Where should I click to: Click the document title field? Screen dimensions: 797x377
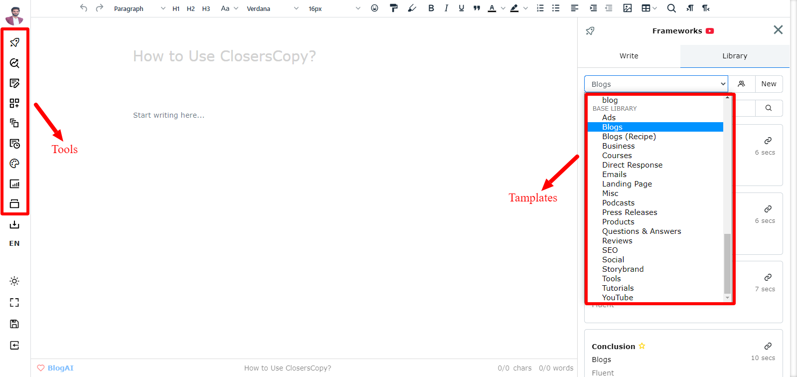click(x=224, y=56)
